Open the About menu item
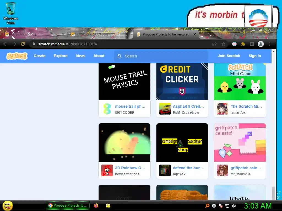 99,56
